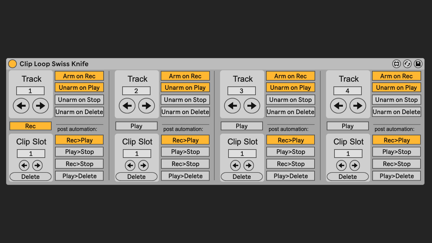432x243 pixels.
Task: Go to next track in the Track 4 column
Action: 358,106
